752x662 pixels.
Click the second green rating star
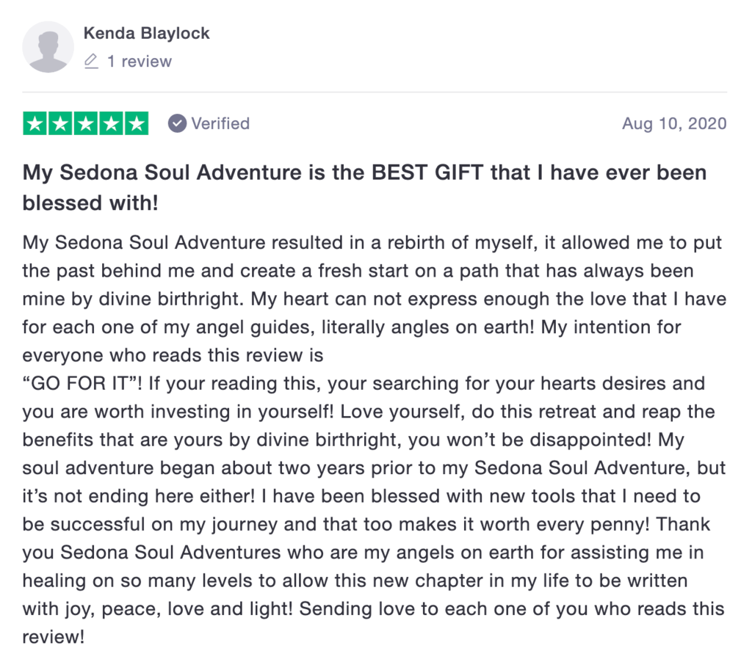[60, 124]
